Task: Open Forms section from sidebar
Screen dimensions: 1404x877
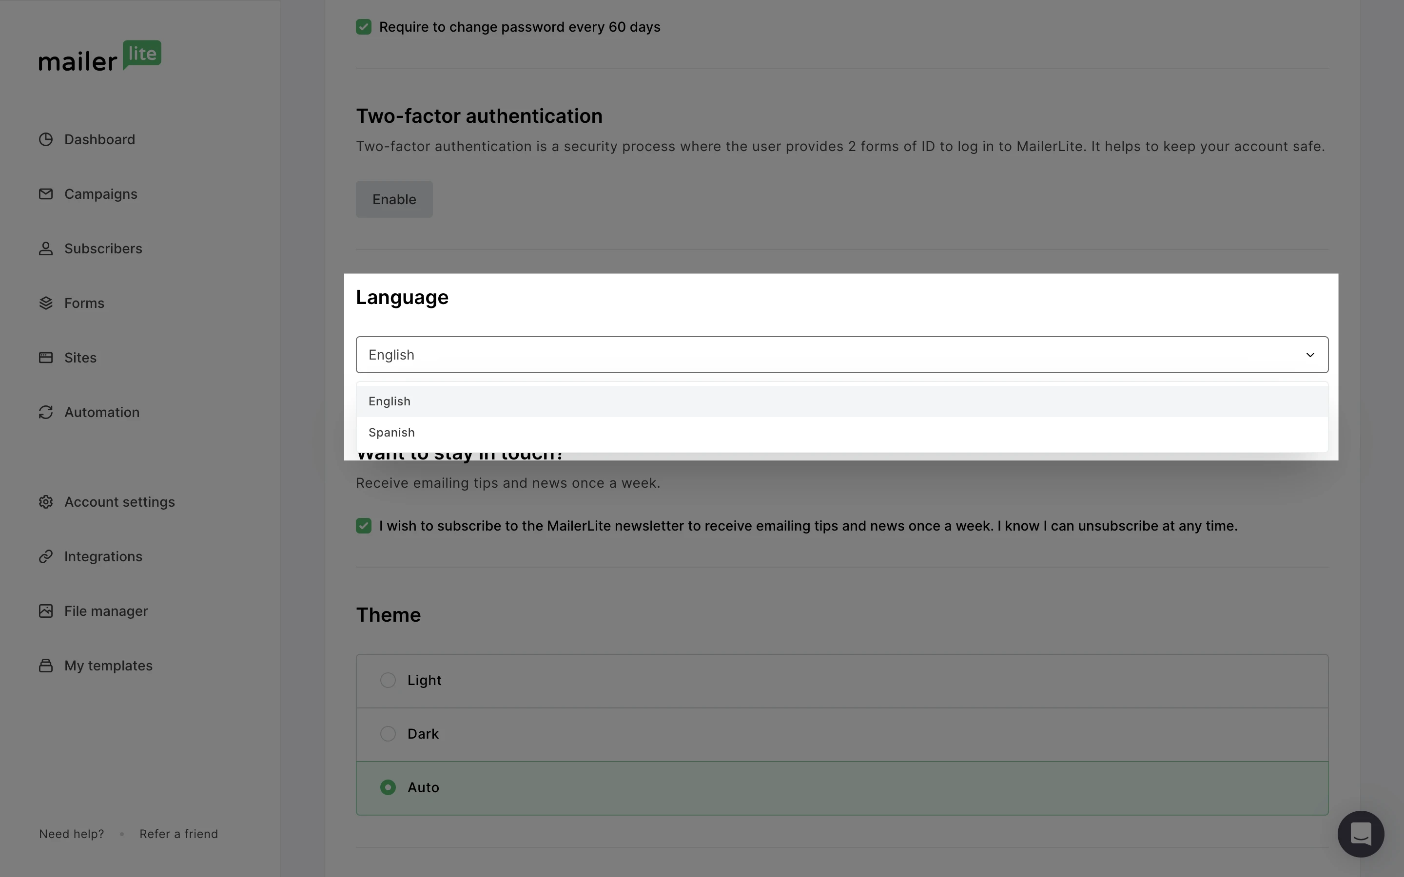Action: click(x=84, y=303)
